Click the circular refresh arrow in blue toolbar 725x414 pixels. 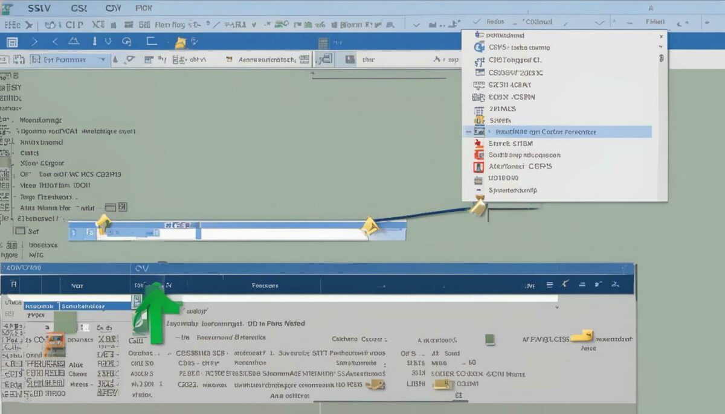[126, 42]
